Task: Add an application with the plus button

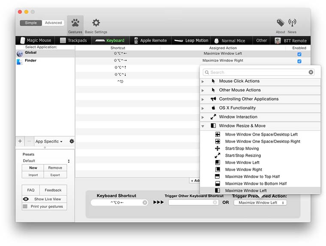Action: tap(20, 141)
